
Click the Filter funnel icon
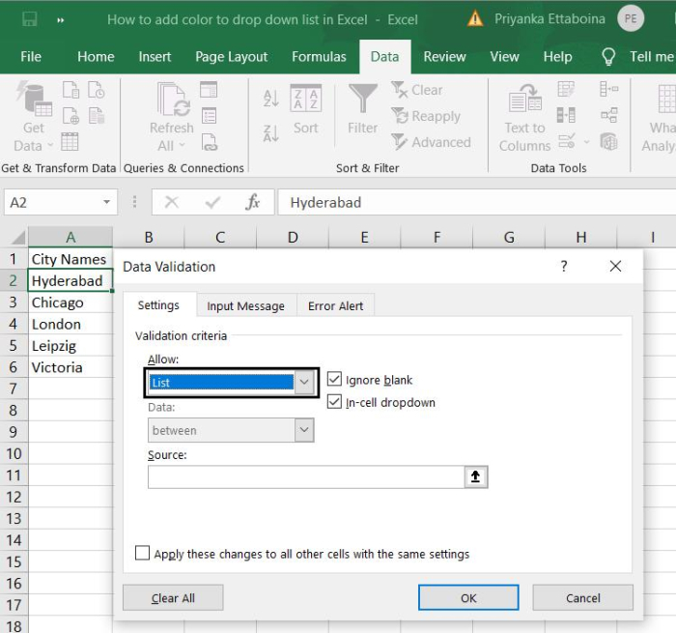click(363, 100)
